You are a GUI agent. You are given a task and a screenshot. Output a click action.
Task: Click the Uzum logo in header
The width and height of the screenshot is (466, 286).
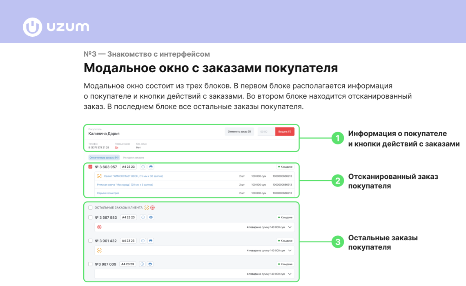click(56, 27)
